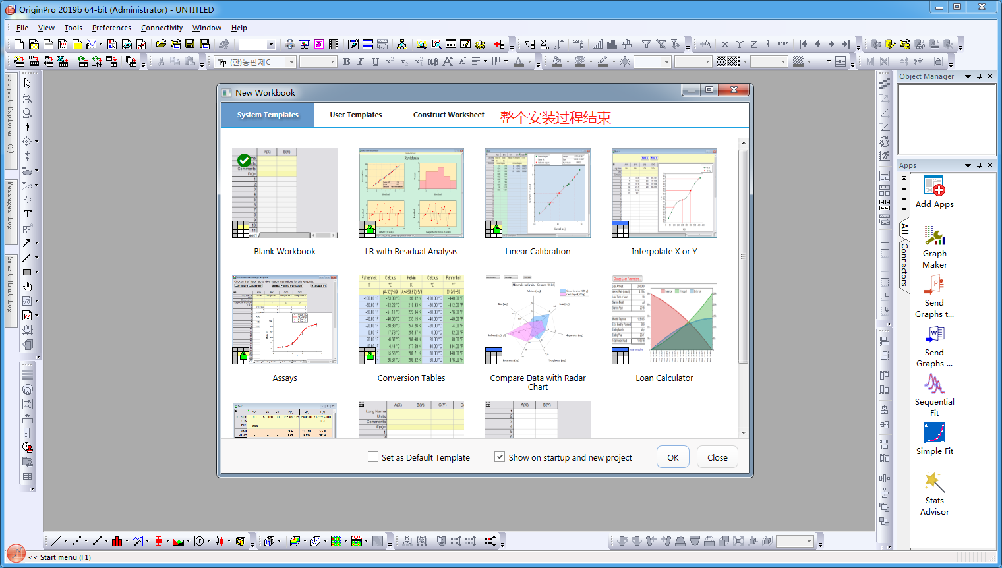Expand the line style dropdown
Image resolution: width=1002 pixels, height=568 pixels.
(x=666, y=62)
